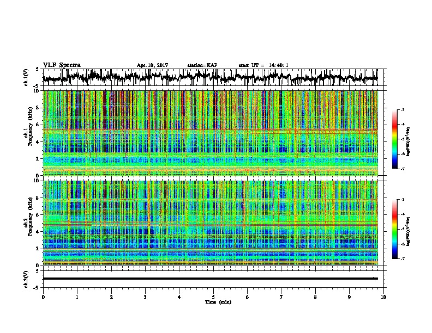Click the time axis tick label "9"
Image resolution: width=432 pixels, height=333 pixels.
tap(349, 297)
